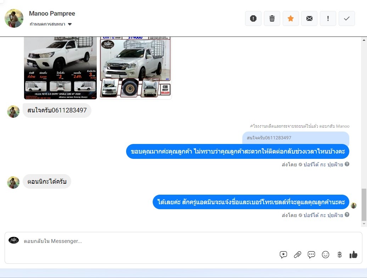This screenshot has height=278, width=367.
Task: Open silver Isuzu truck image
Action: coord(135,68)
